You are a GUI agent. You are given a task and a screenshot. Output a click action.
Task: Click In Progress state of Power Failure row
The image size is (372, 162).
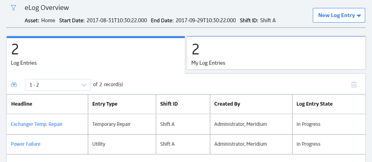[x=329, y=144]
